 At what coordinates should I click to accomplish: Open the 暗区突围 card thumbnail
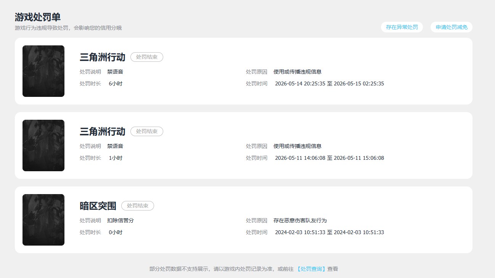(x=43, y=220)
